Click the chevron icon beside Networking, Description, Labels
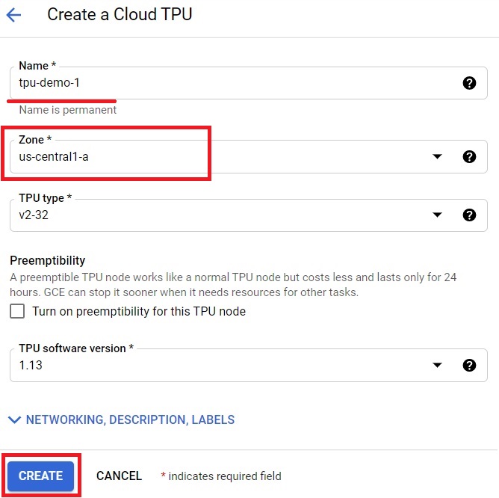This screenshot has height=498, width=499. point(15,420)
